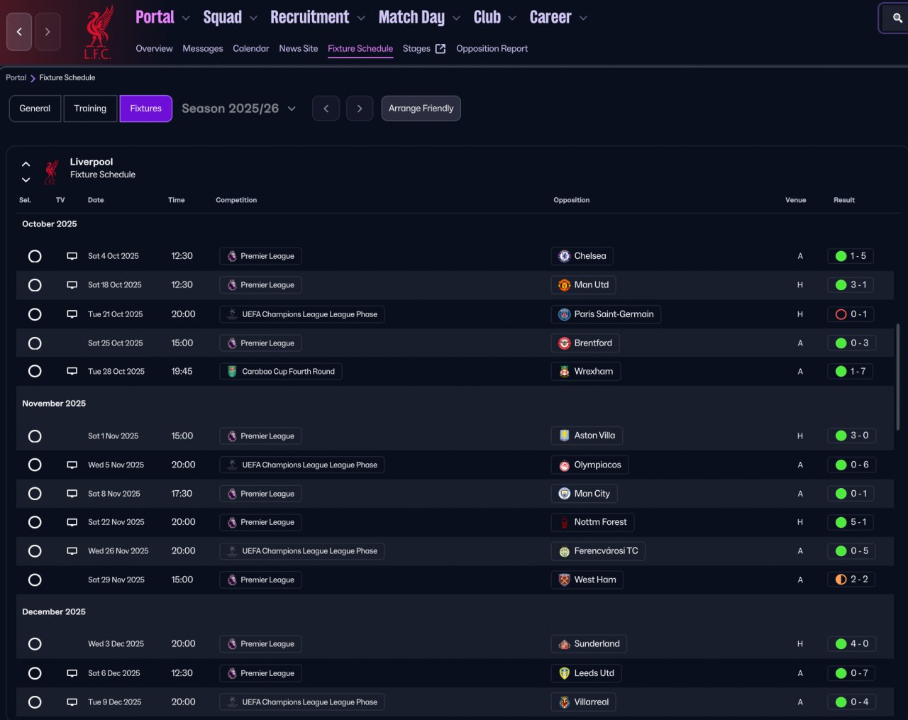908x720 pixels.
Task: Click Champions League logo in the Villarreal row
Action: [x=232, y=702]
